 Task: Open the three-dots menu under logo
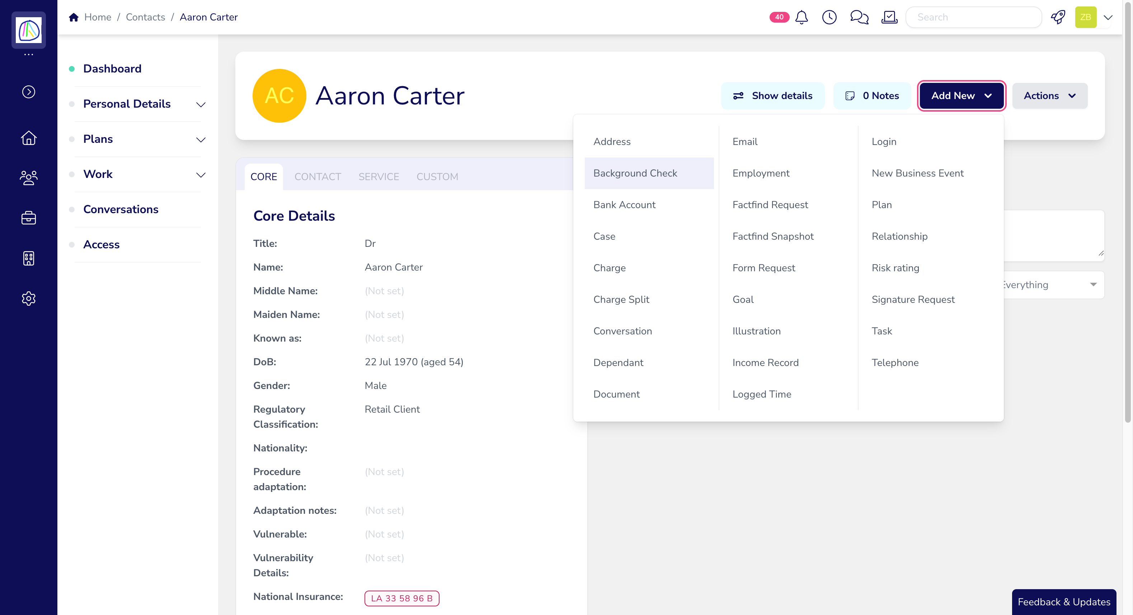29,55
